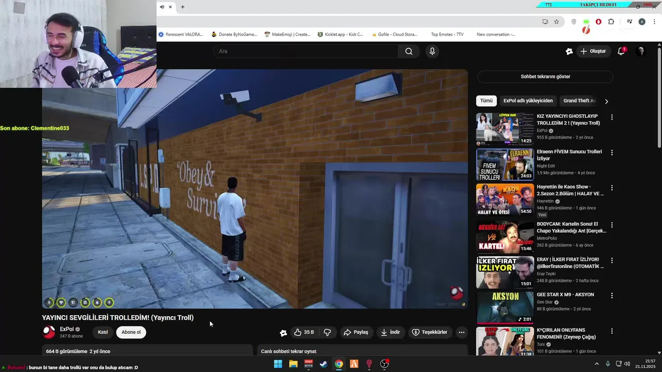Open 'Elraenn FİVEM Sunucu Trolleri' video thumbnail
Screen dimensions: 662x372
tap(505, 164)
